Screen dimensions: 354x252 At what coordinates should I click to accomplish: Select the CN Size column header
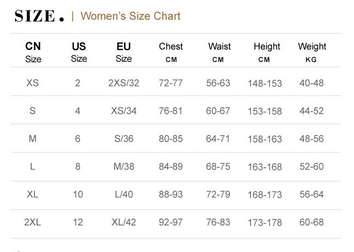(x=33, y=52)
